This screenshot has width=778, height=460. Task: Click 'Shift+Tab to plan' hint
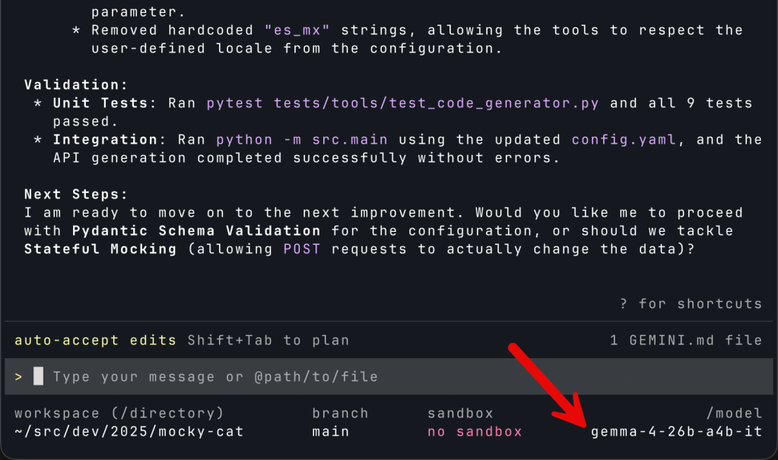pos(268,341)
